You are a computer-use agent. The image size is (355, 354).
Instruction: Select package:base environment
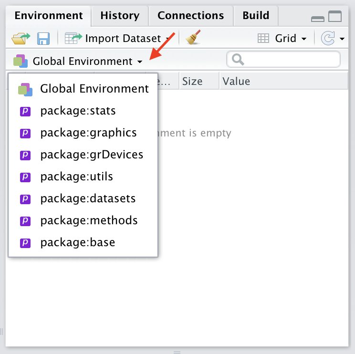77,242
